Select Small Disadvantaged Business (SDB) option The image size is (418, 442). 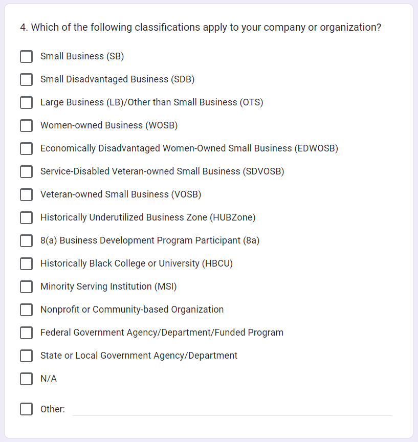pyautogui.click(x=26, y=79)
